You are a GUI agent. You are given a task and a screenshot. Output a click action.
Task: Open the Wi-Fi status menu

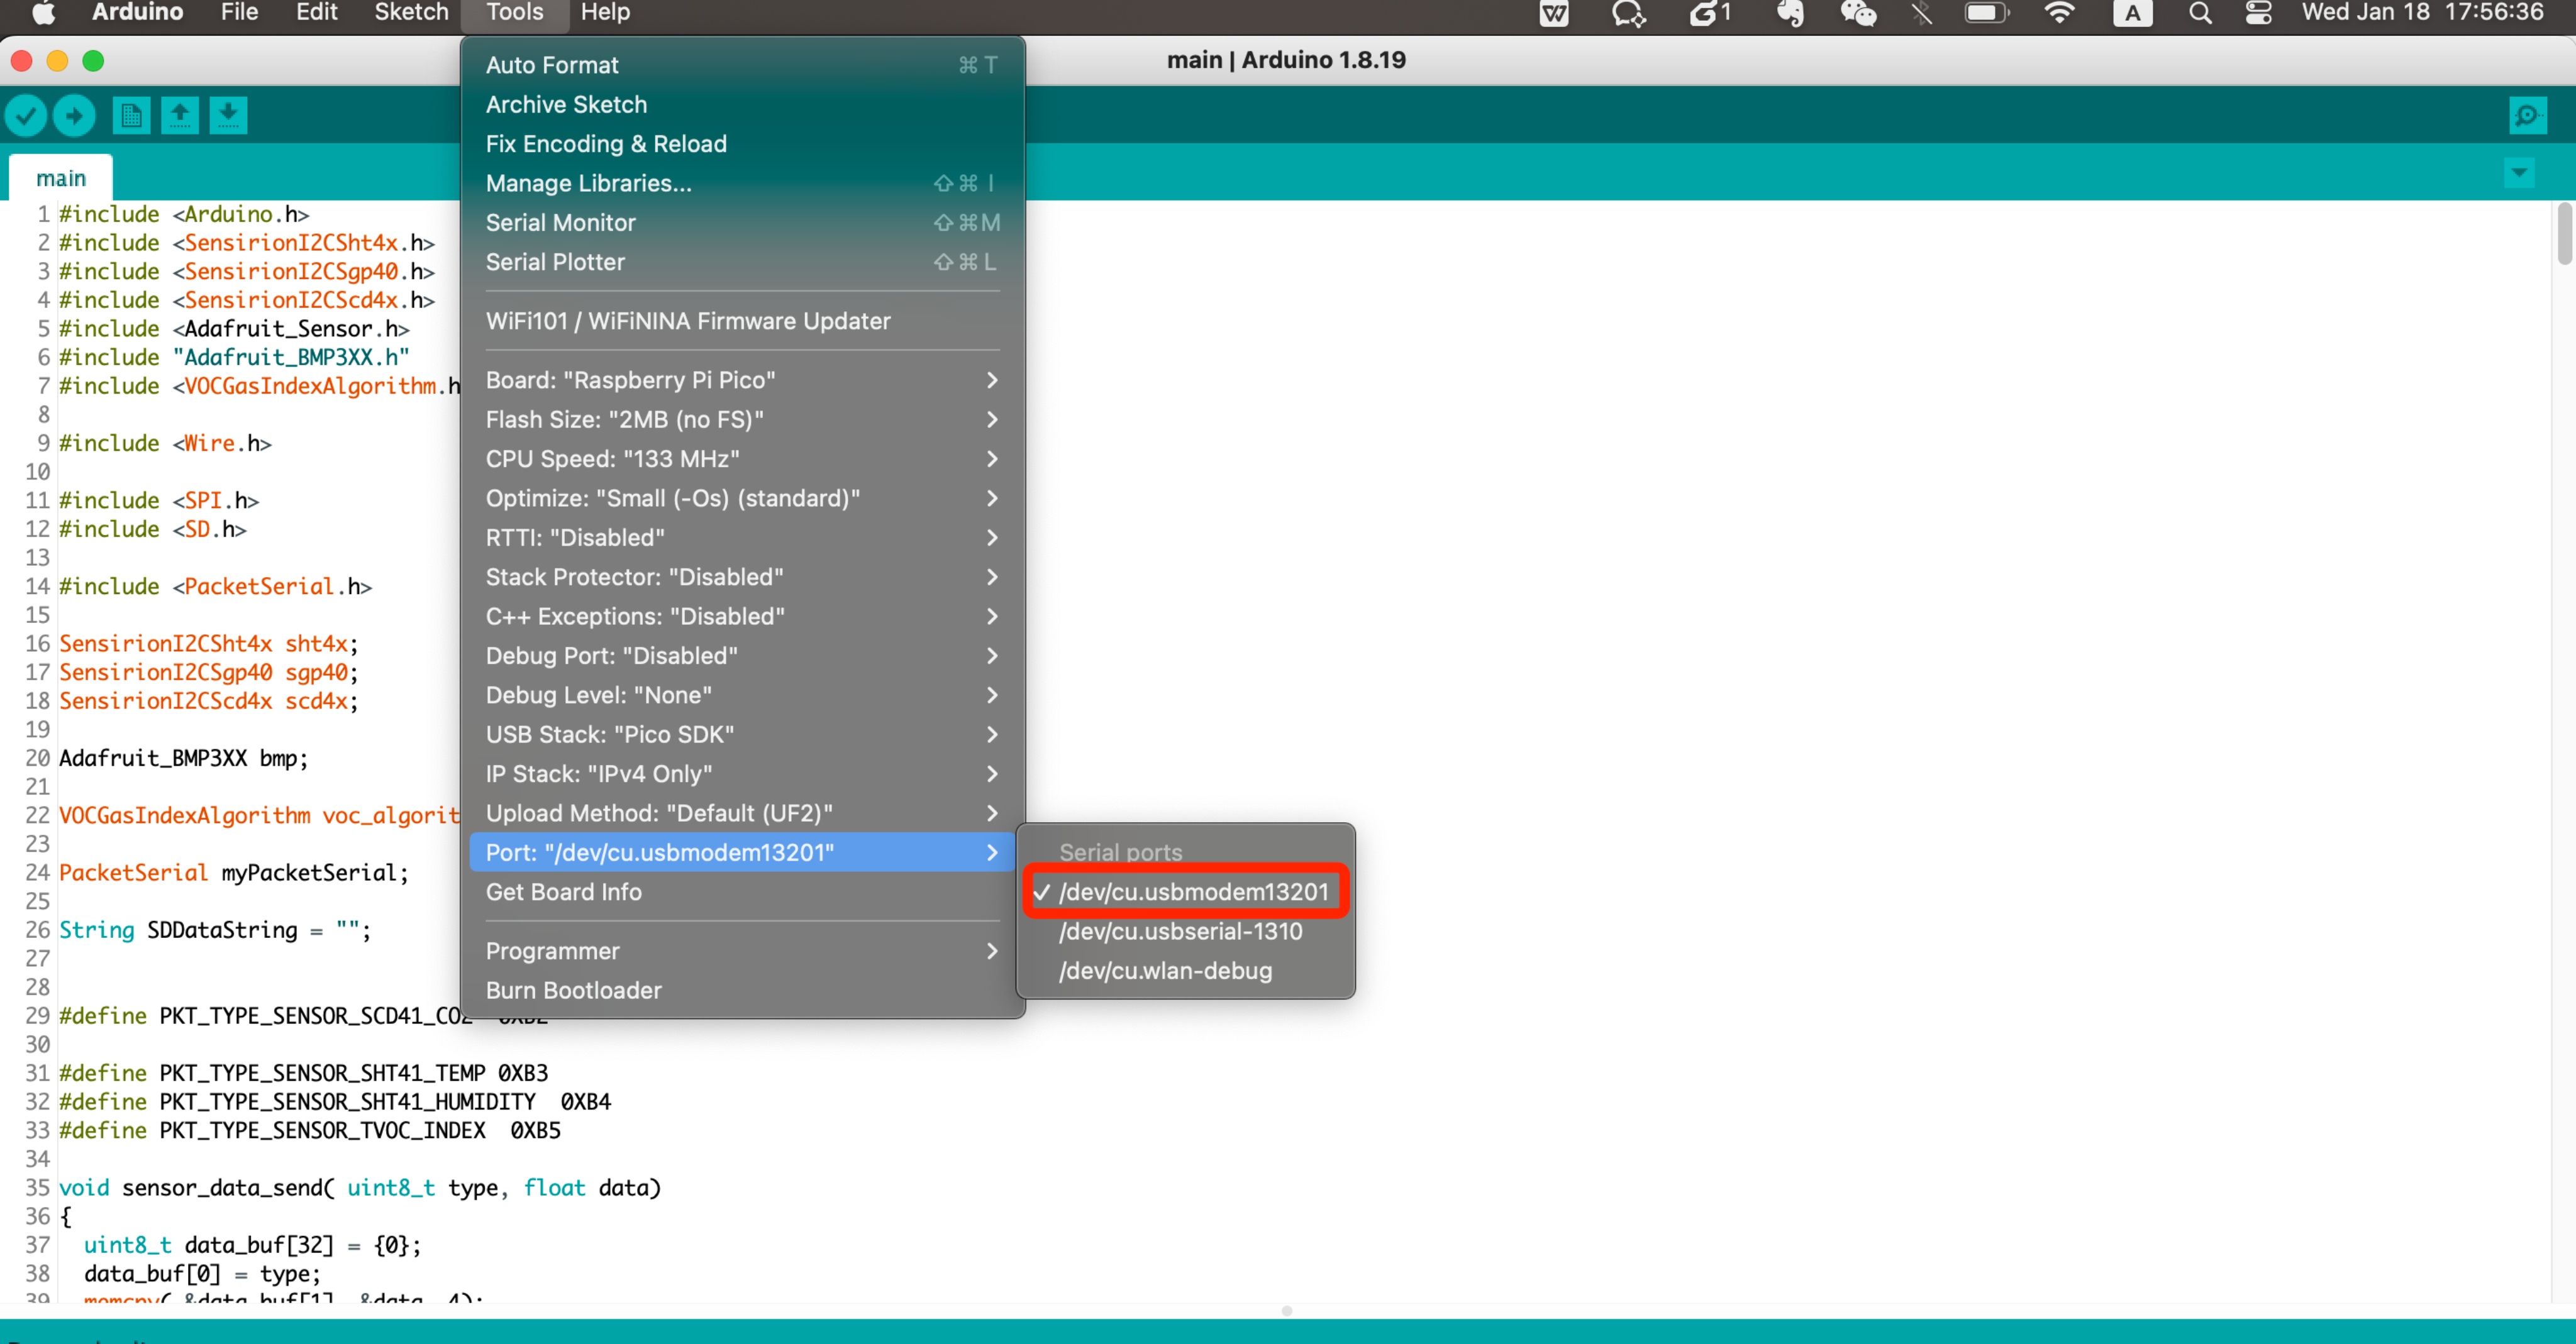click(x=2060, y=13)
